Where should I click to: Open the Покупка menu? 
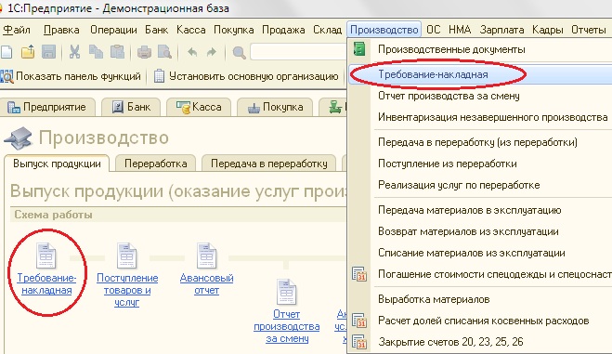tap(234, 30)
